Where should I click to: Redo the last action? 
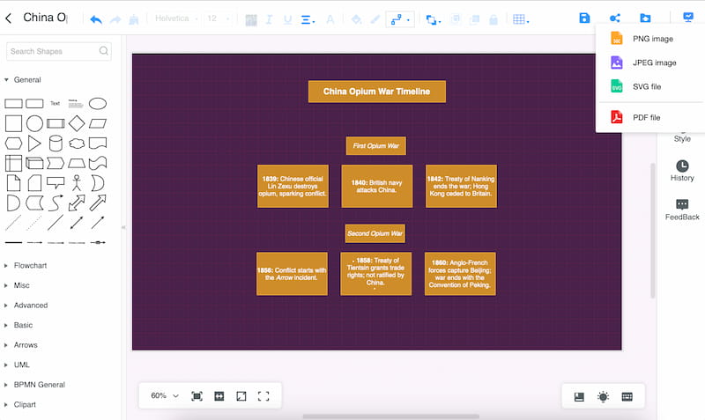tap(115, 19)
